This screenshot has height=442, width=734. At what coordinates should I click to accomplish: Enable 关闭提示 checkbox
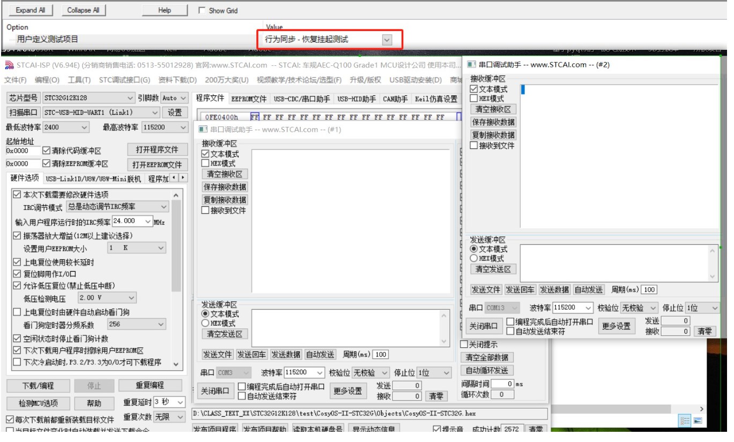464,344
